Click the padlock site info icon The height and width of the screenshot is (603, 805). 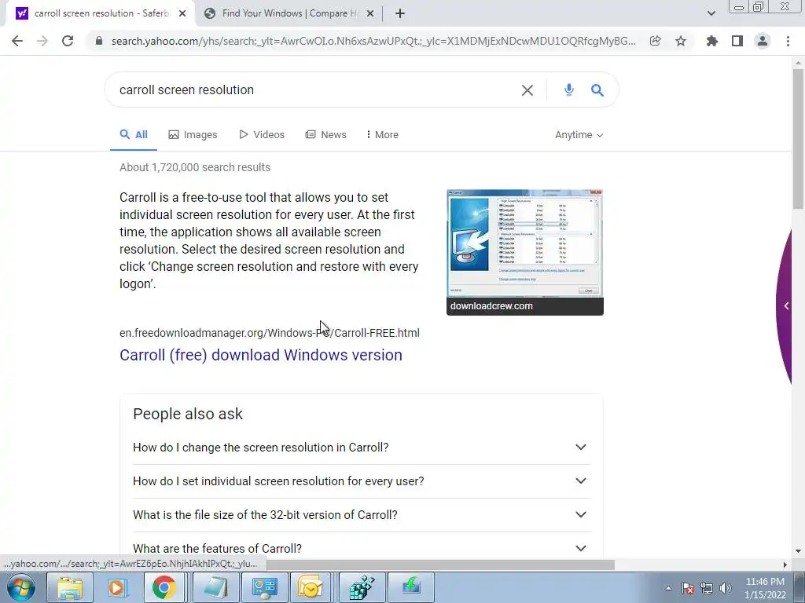click(x=99, y=41)
